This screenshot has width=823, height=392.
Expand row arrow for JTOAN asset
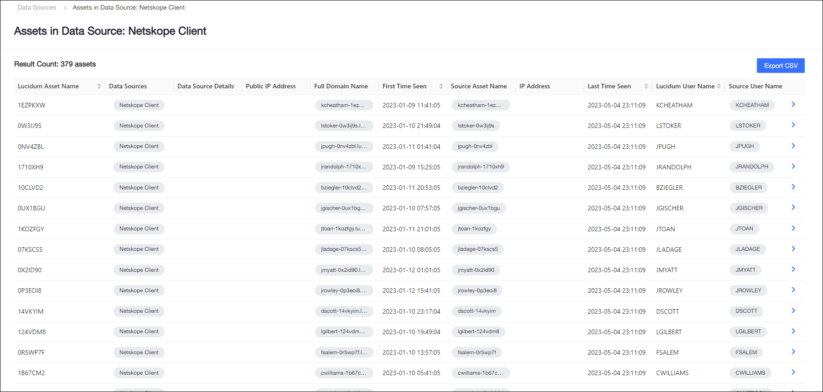[x=793, y=229]
